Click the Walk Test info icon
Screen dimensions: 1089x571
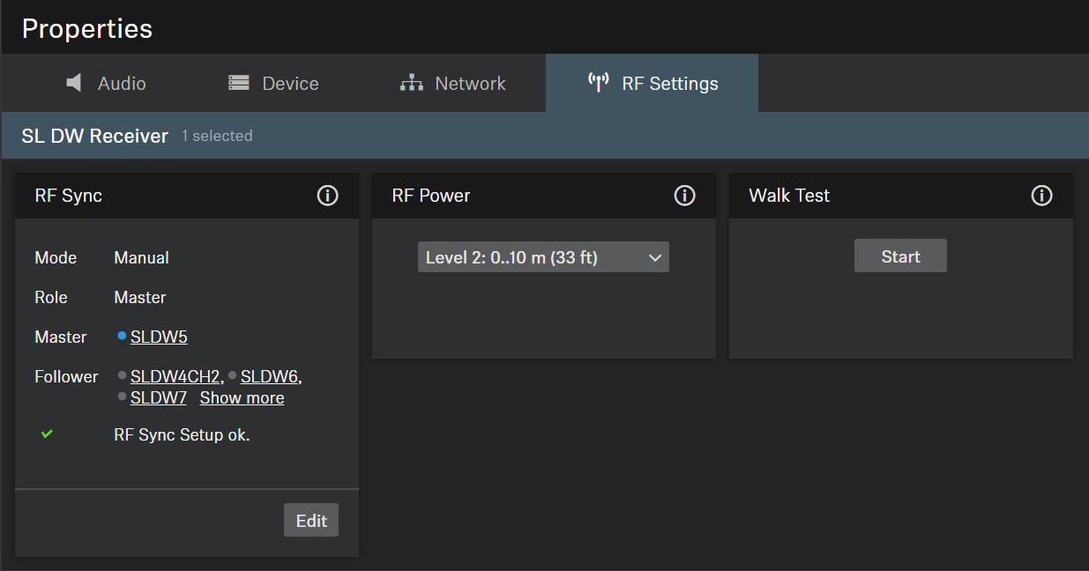[x=1041, y=196]
